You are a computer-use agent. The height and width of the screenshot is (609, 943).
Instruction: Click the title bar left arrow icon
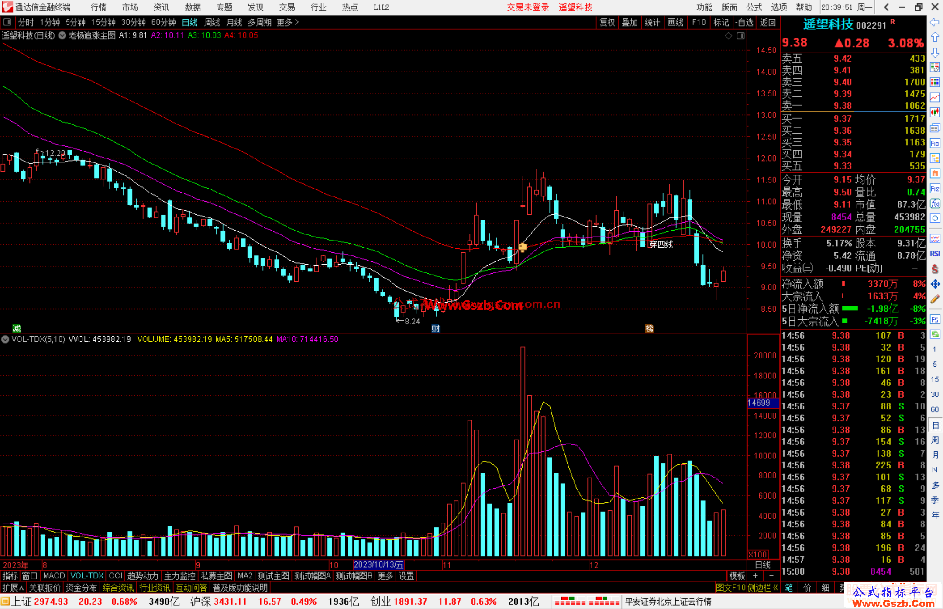[886, 7]
